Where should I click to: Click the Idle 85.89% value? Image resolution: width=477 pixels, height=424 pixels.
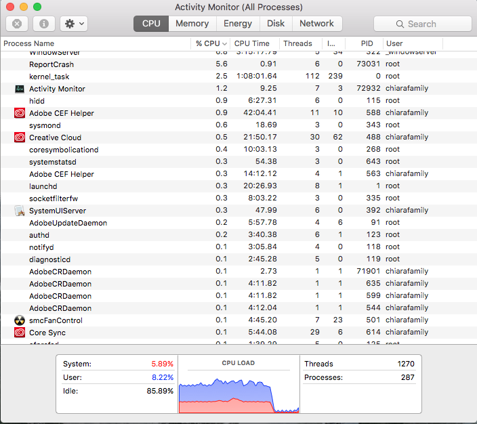coord(160,391)
